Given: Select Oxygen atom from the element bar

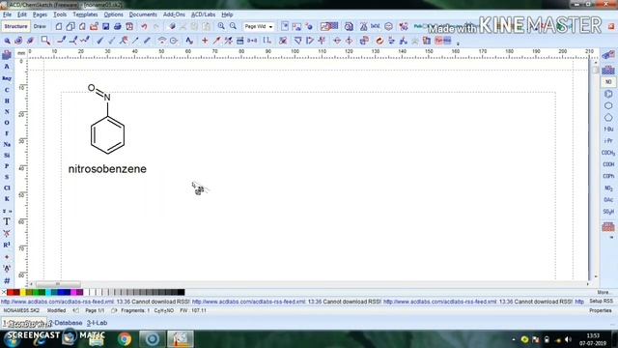Looking at the screenshot, I should tap(7, 123).
